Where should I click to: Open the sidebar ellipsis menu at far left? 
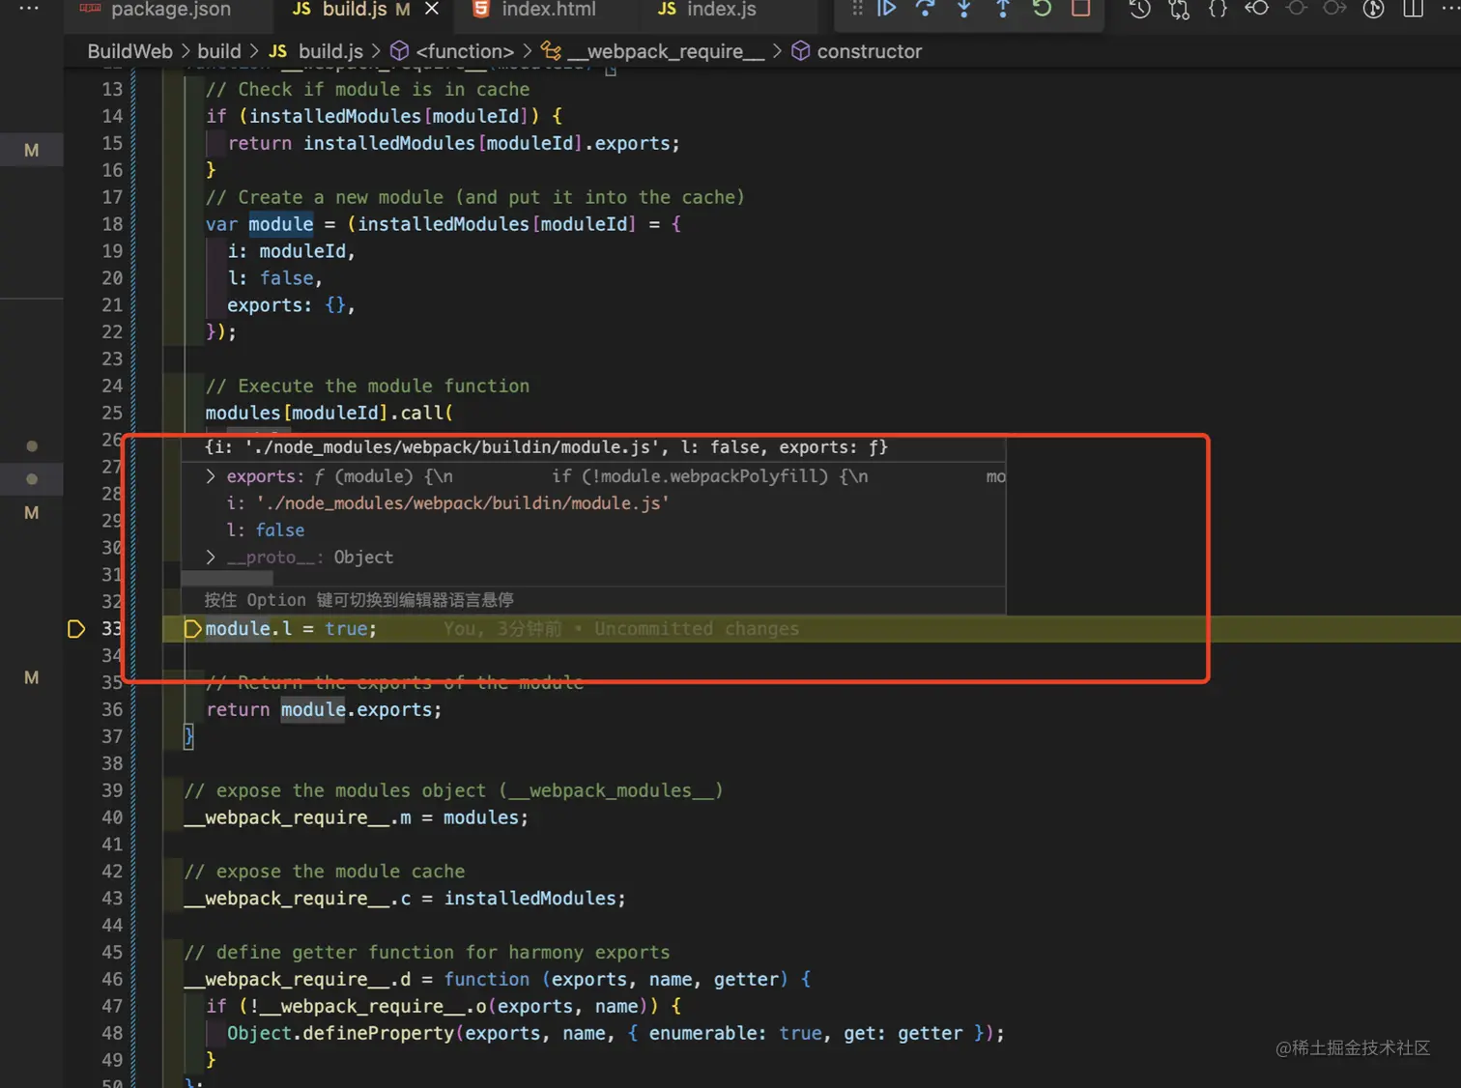pos(29,8)
